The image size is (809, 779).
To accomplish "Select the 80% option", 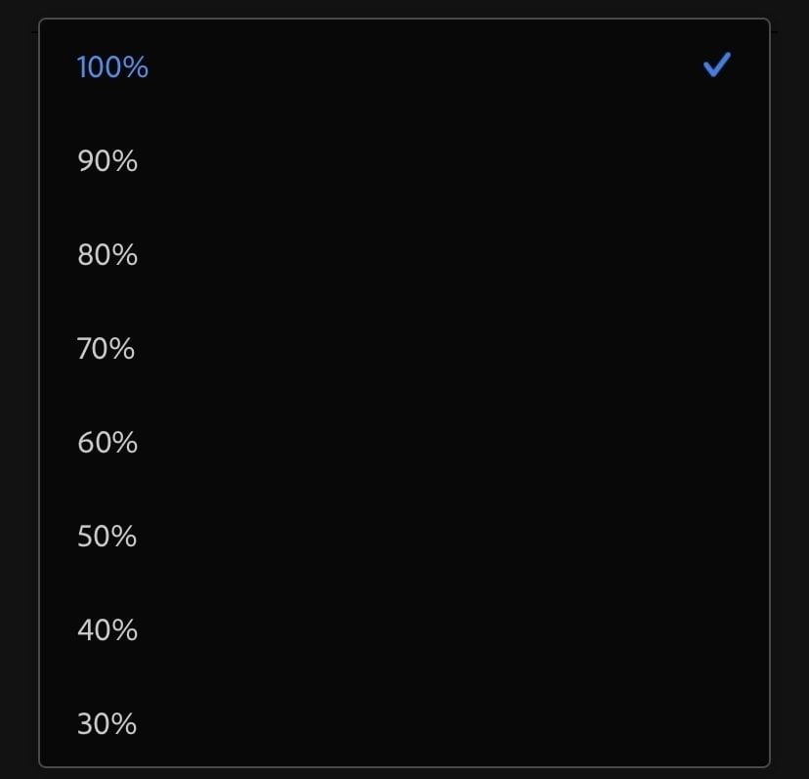I will tap(404, 254).
